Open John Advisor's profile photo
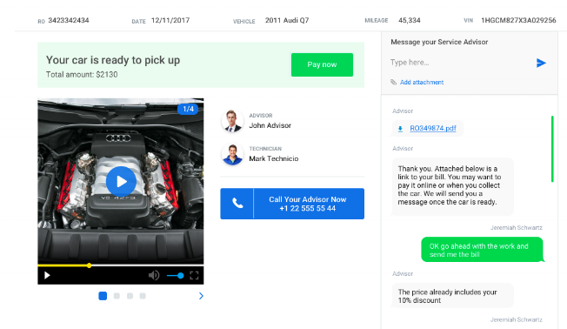The height and width of the screenshot is (329, 567). tap(232, 121)
